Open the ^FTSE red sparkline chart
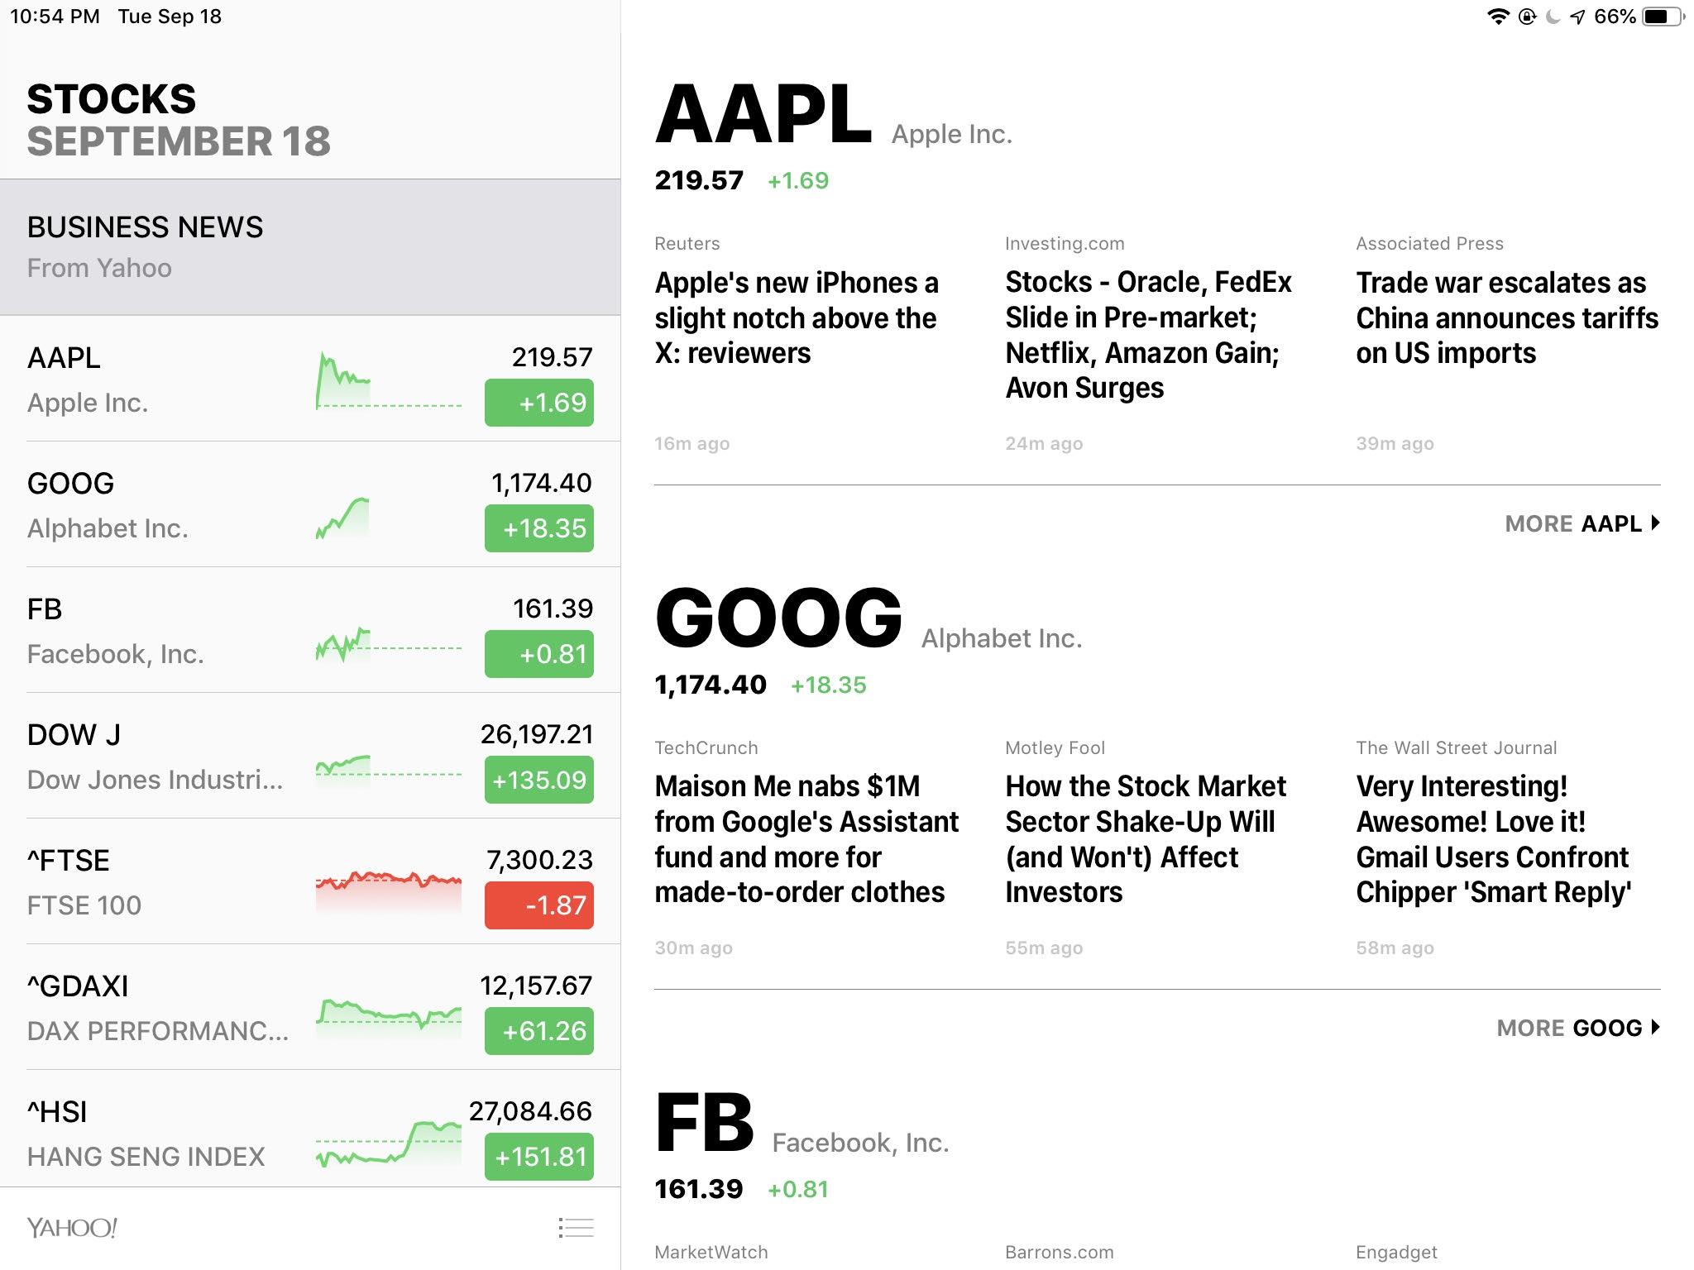 (x=389, y=891)
